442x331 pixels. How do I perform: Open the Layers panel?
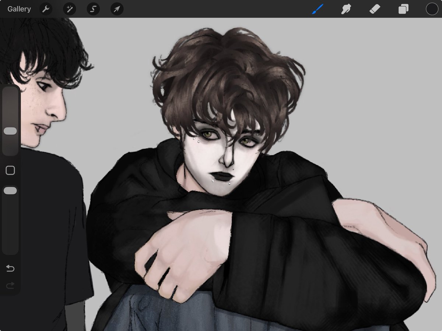(403, 9)
